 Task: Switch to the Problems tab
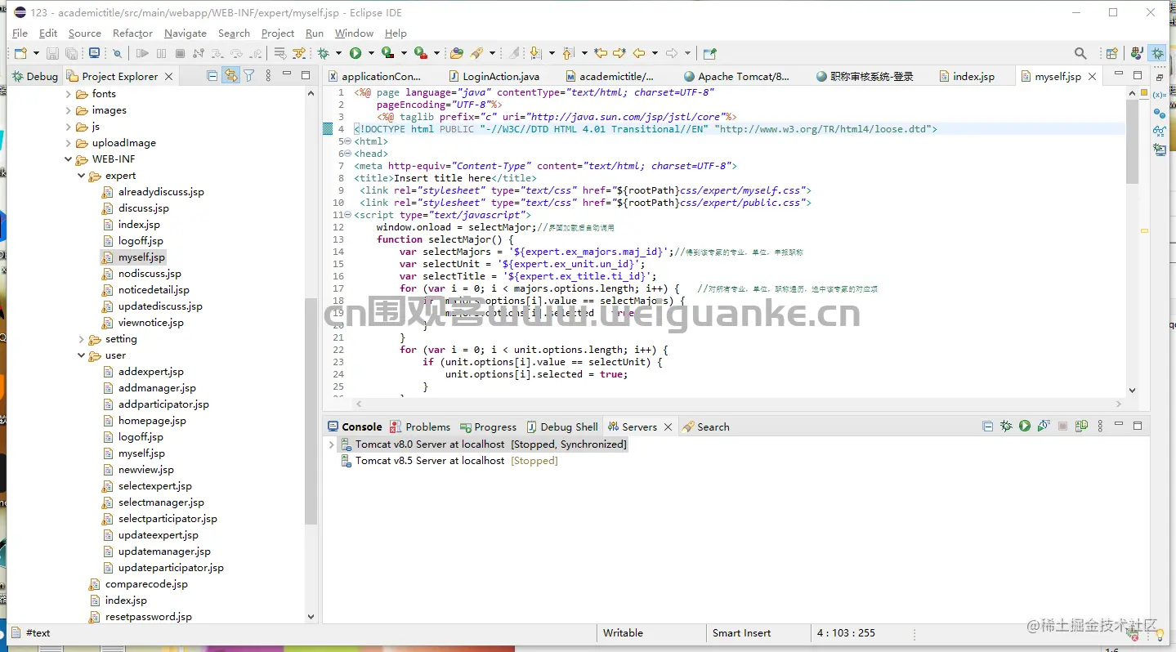[x=420, y=426]
